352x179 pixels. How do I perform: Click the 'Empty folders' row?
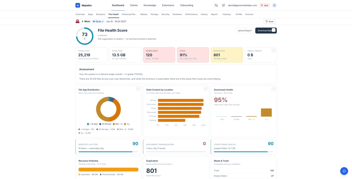pos(243,176)
